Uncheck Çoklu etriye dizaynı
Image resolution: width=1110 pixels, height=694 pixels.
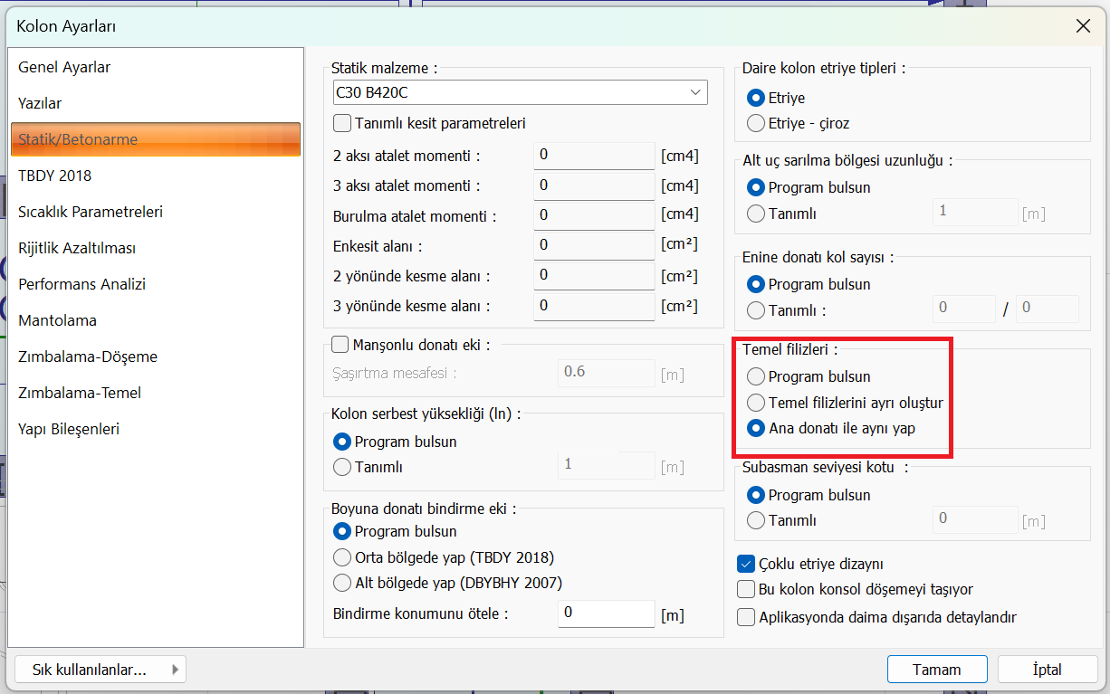click(x=746, y=564)
